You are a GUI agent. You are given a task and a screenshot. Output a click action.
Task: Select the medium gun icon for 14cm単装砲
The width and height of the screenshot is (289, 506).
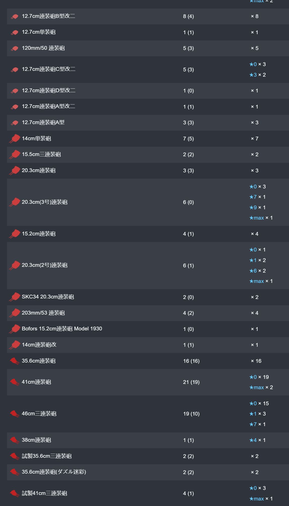click(x=15, y=139)
